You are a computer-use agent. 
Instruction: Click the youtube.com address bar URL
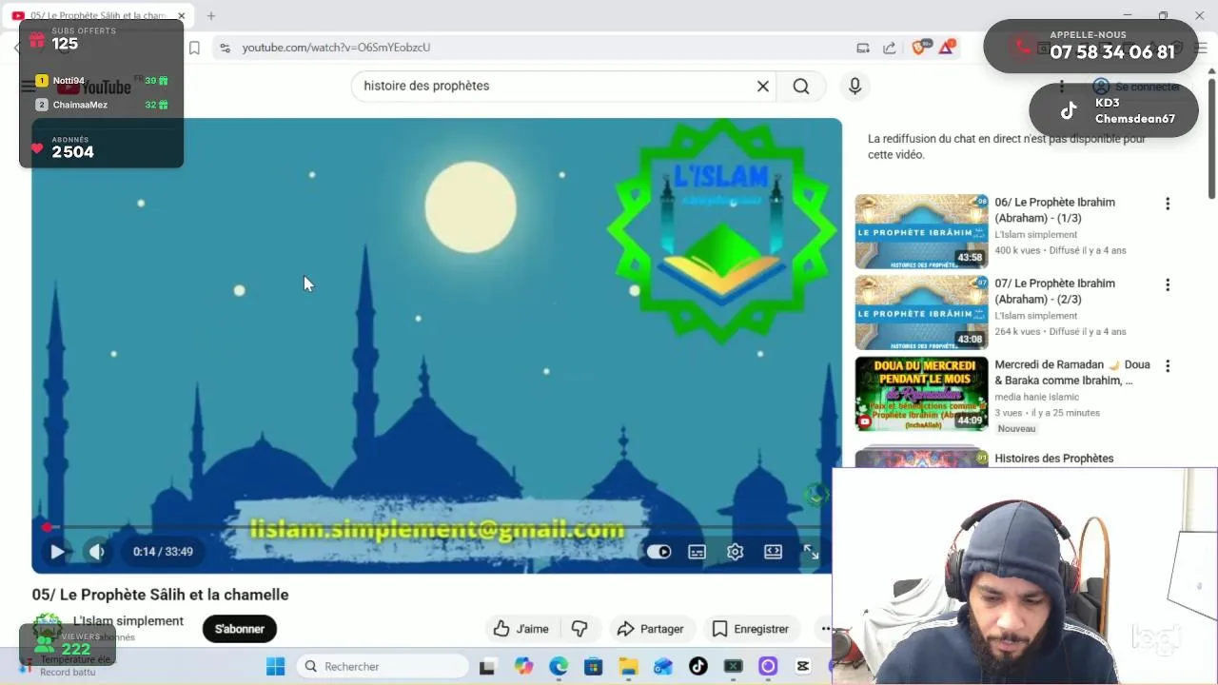(x=336, y=48)
